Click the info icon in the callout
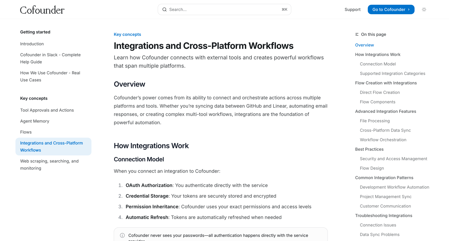 coord(122,235)
